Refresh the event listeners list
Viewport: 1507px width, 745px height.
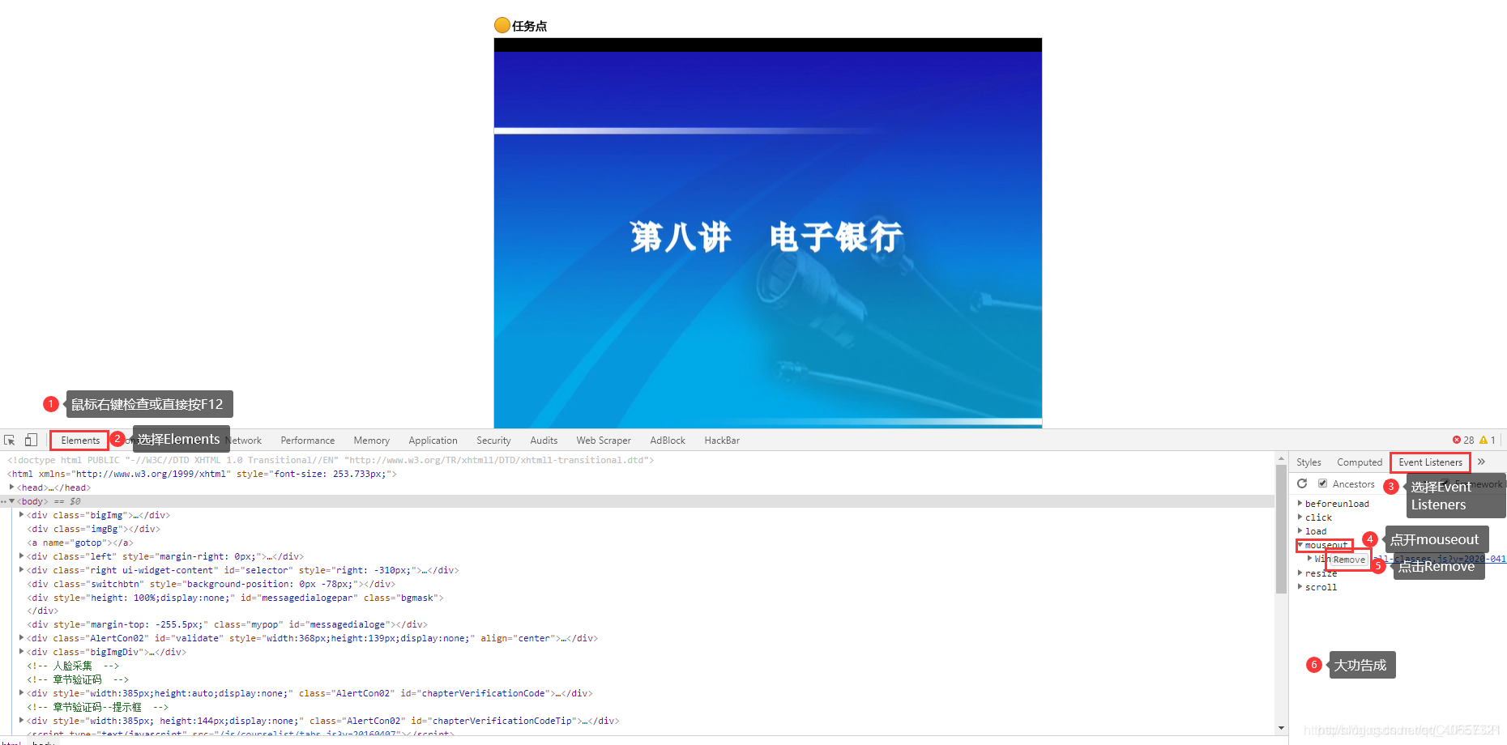[x=1302, y=483]
